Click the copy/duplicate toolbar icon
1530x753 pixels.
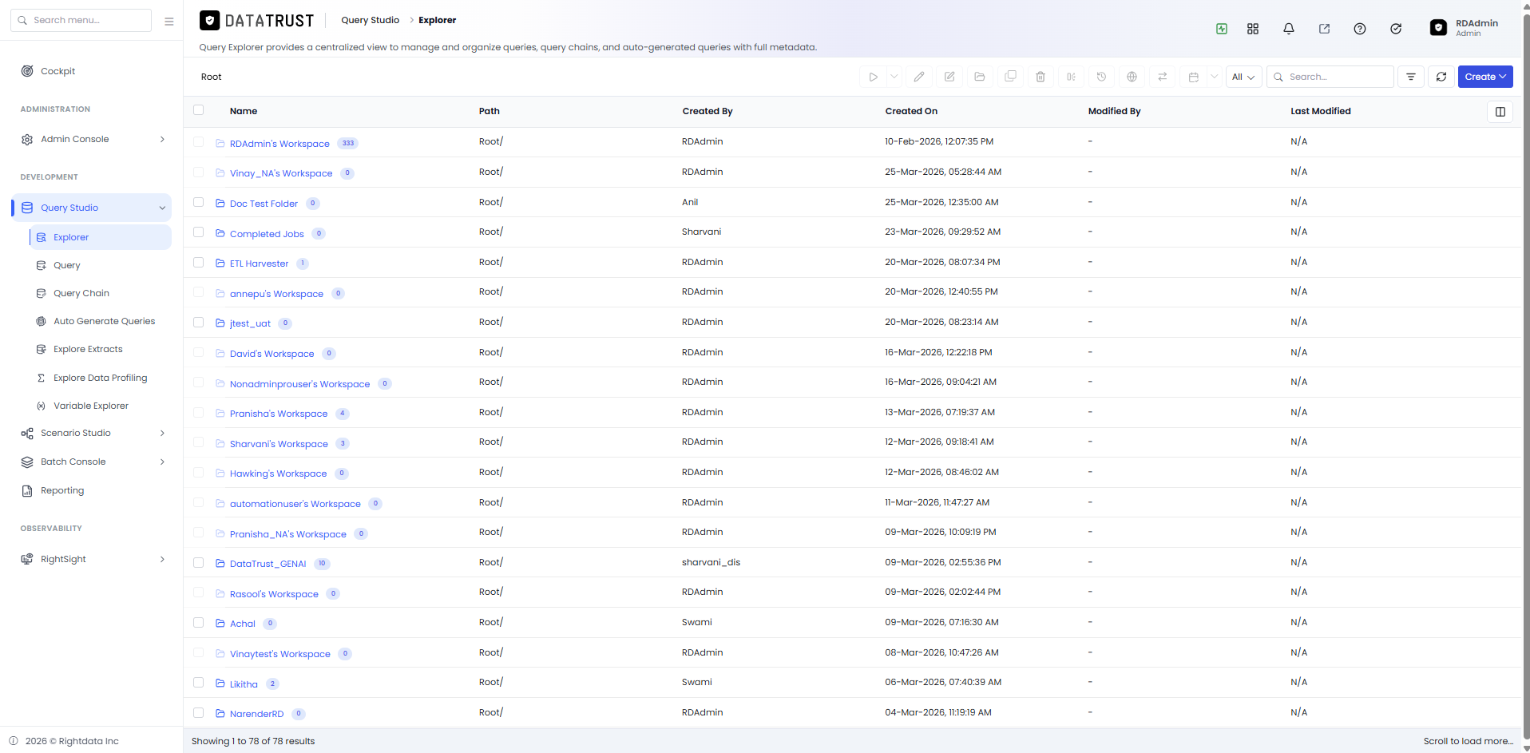1010,77
